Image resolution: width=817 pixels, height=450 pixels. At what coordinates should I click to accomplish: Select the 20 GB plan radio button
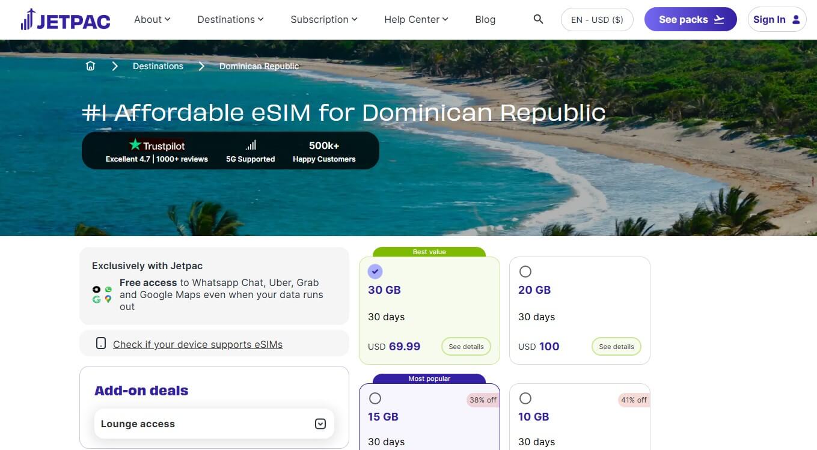click(525, 271)
